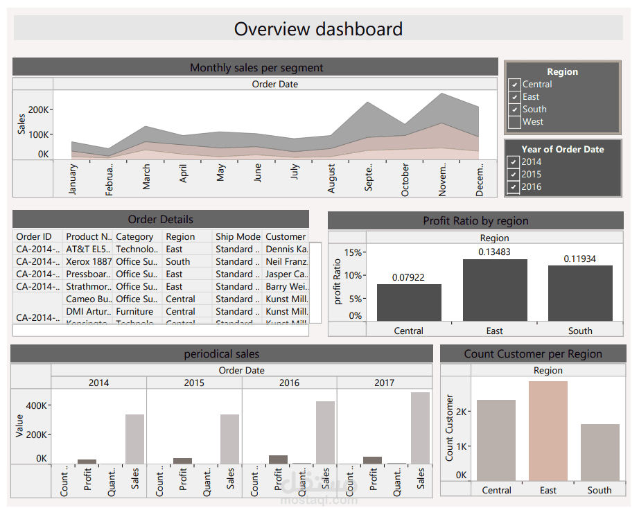Toggle the East region checkbox
The width and height of the screenshot is (639, 517).
click(514, 97)
